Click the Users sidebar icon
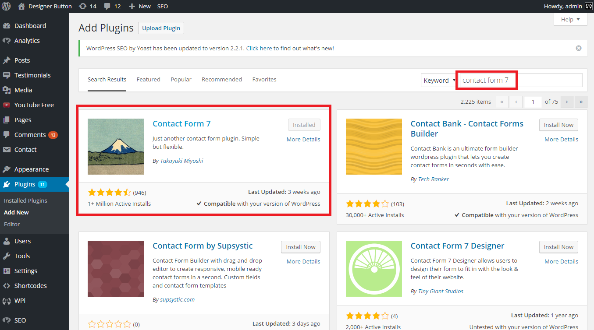 7,241
